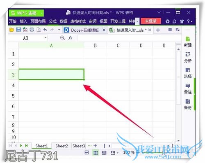The image size is (205, 163).
Task: Click the export to PDF icon
Action: 25,30
